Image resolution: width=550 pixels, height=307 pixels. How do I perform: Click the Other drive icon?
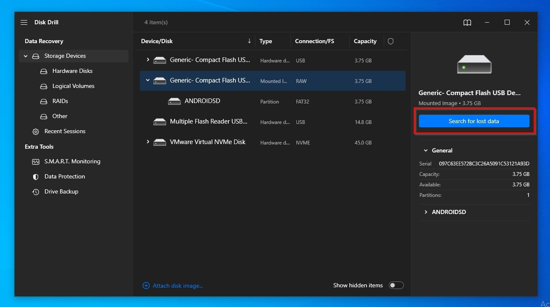(44, 116)
